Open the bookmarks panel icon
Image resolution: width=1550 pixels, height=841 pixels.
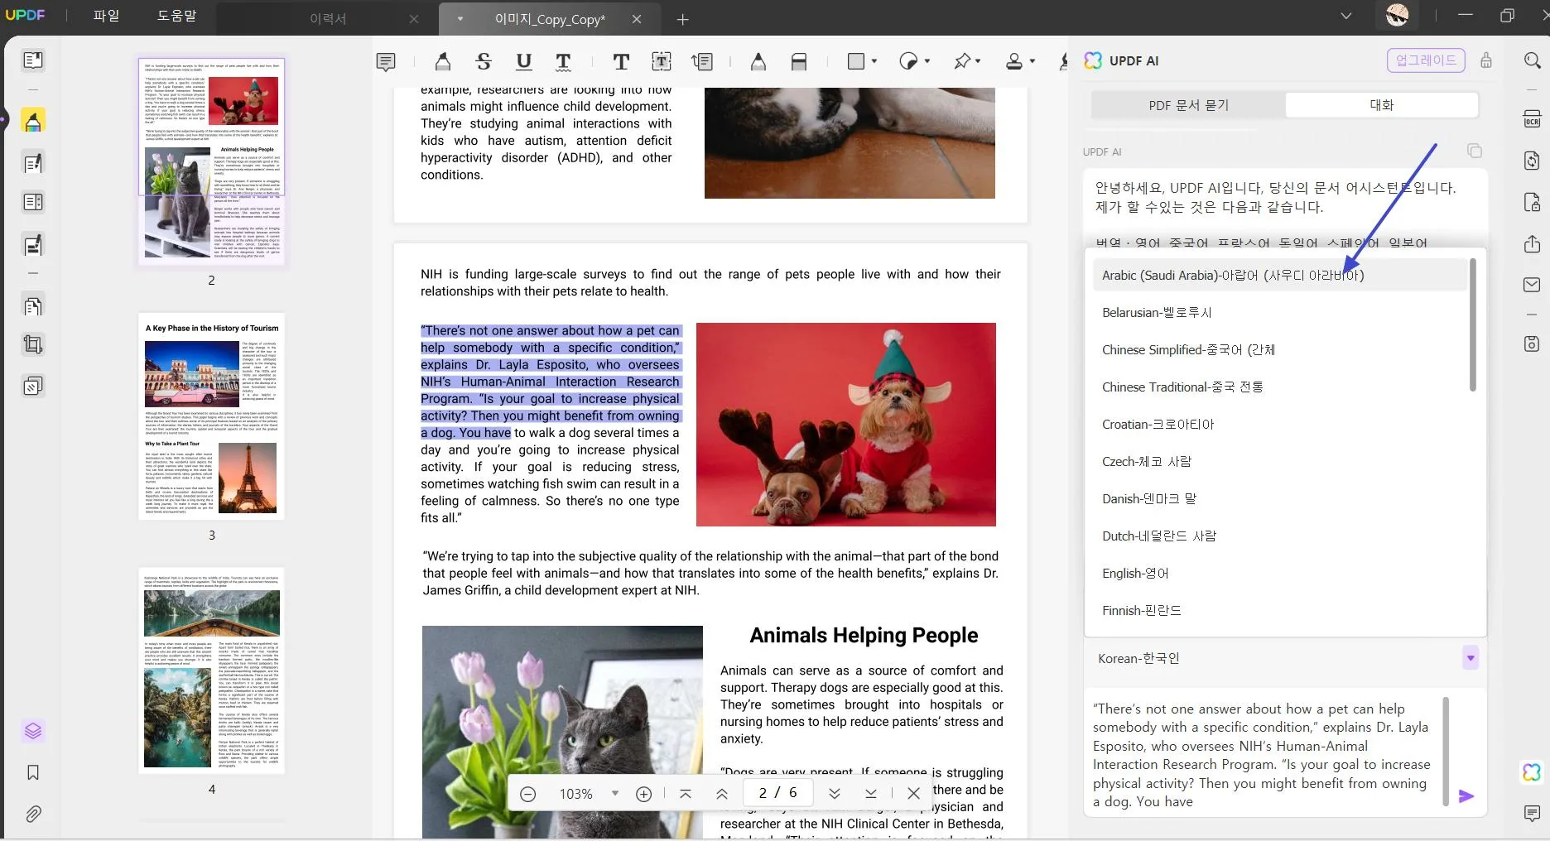pyautogui.click(x=33, y=772)
